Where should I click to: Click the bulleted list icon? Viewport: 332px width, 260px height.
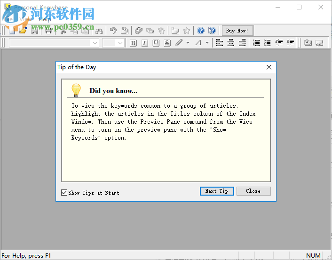coord(268,43)
